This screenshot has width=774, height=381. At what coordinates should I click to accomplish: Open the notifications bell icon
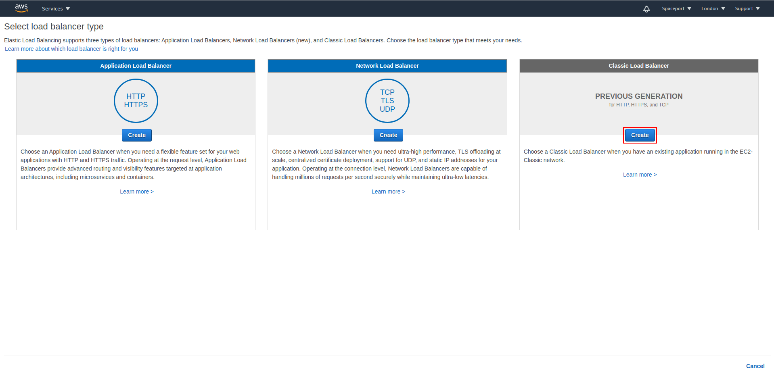point(646,8)
